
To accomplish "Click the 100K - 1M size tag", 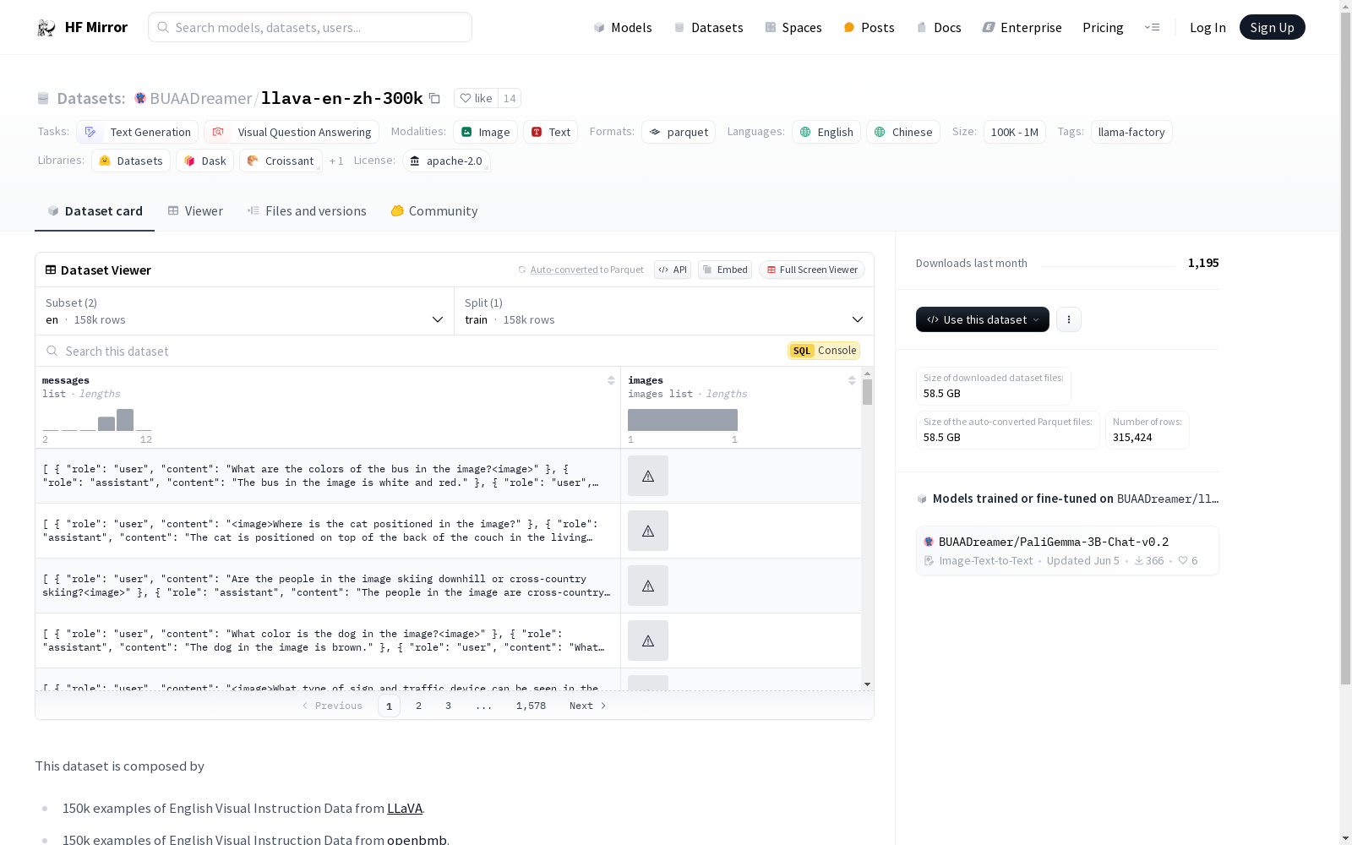I will click(x=1015, y=132).
